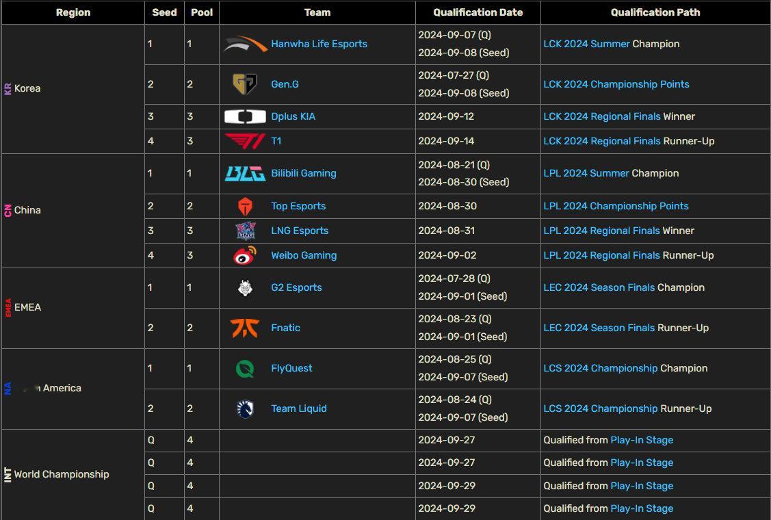Click the NA region icon
The width and height of the screenshot is (771, 520).
point(8,388)
